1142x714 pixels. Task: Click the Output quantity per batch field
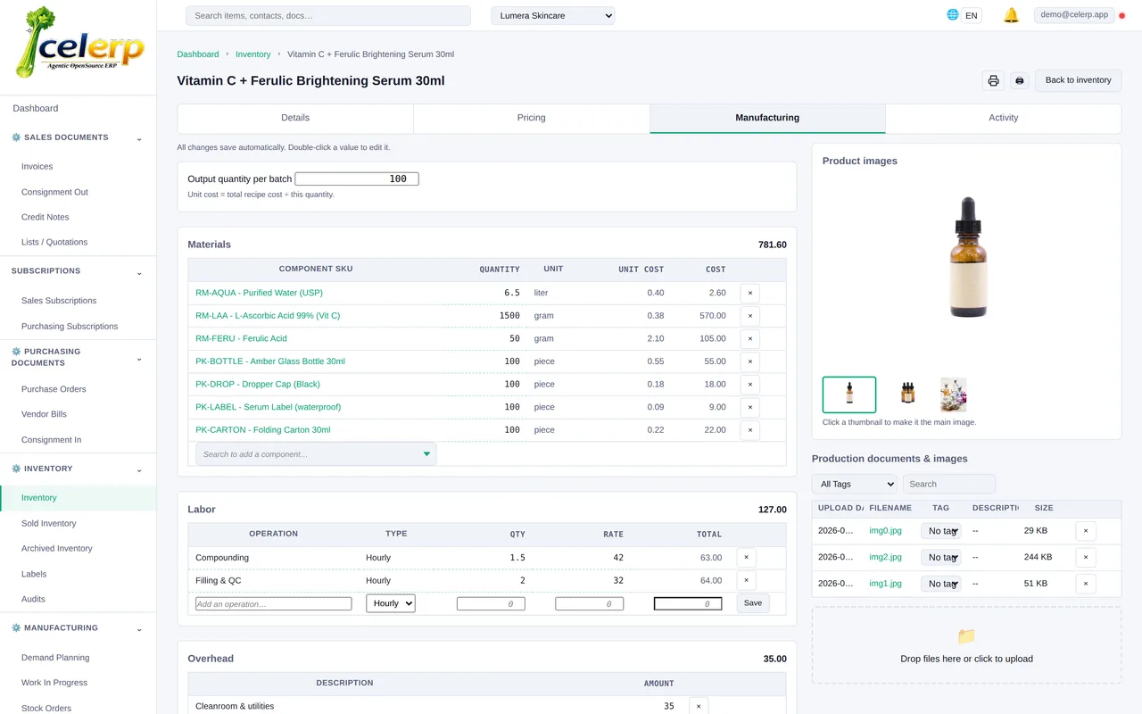(x=357, y=179)
